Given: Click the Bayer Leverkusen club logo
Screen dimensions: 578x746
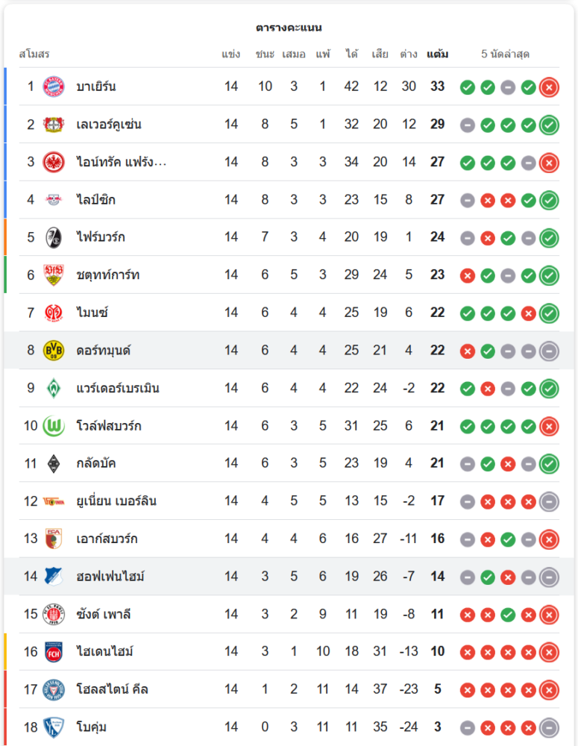Looking at the screenshot, I should (54, 125).
